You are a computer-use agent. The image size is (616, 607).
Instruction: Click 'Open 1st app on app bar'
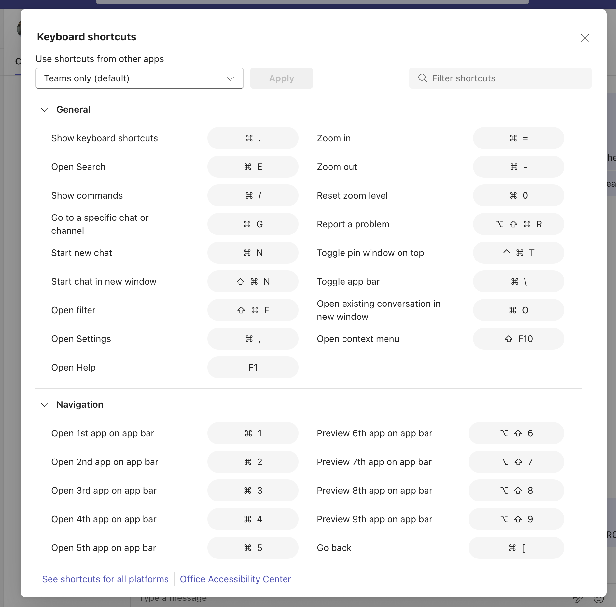click(x=103, y=433)
